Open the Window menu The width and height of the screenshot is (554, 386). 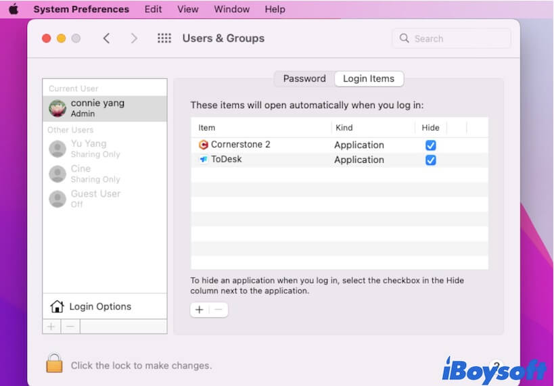click(232, 9)
